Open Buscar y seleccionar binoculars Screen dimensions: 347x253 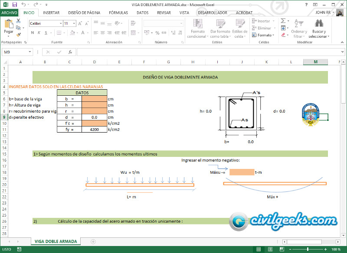pos(319,25)
